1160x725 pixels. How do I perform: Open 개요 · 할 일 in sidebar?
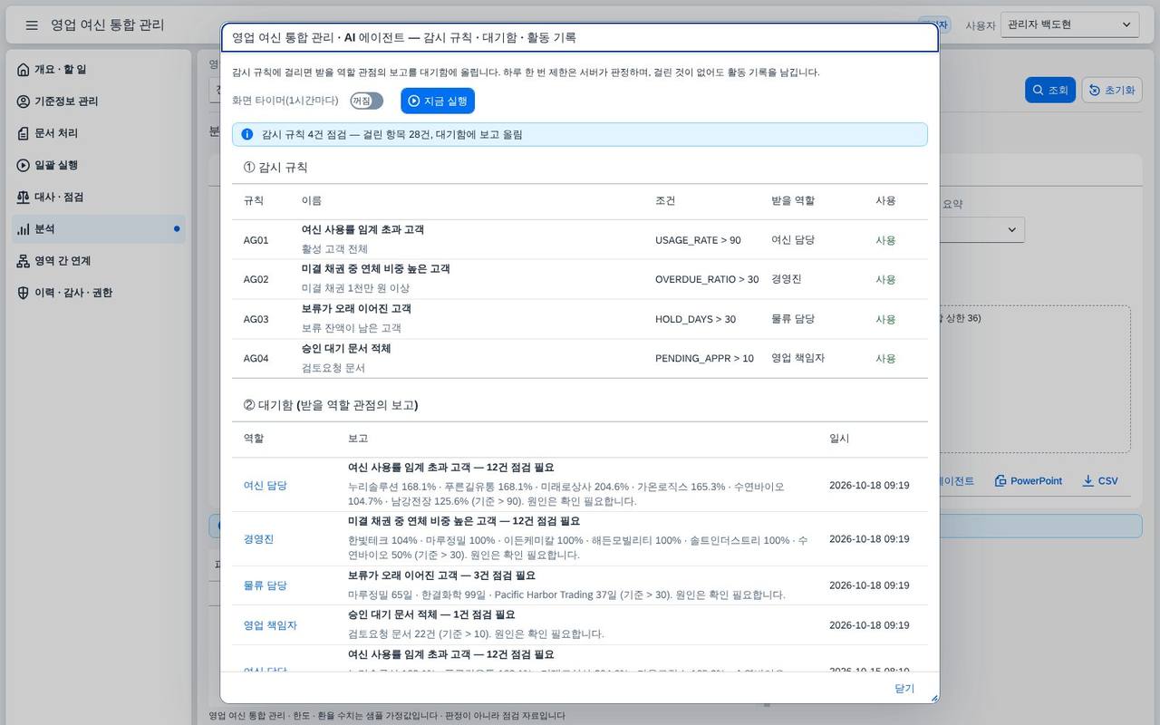(x=99, y=69)
